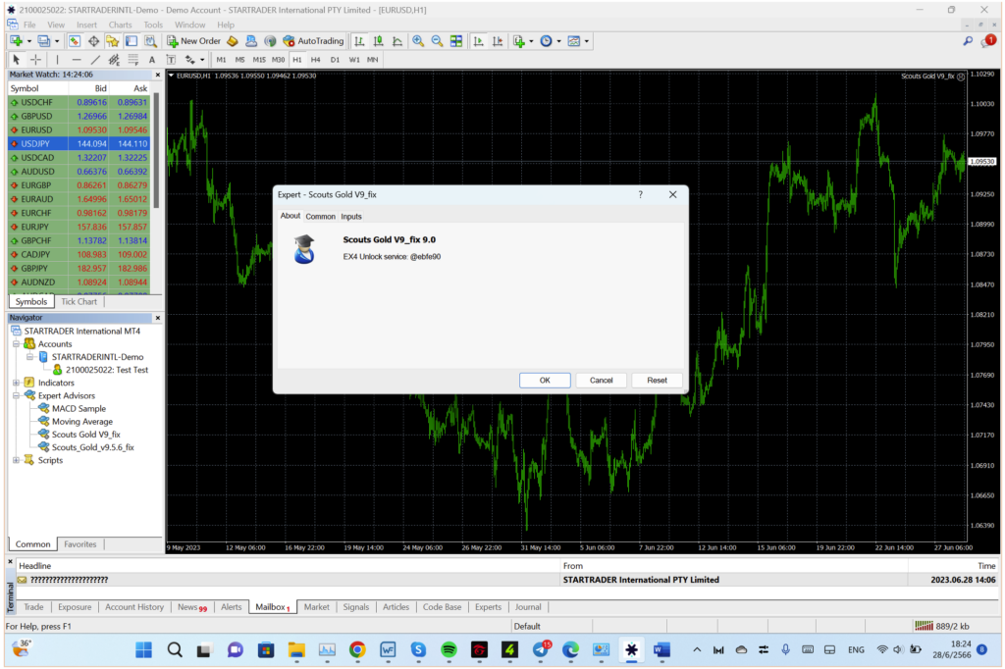This screenshot has height=669, width=1005.
Task: Open the Insert menu
Action: 86,25
